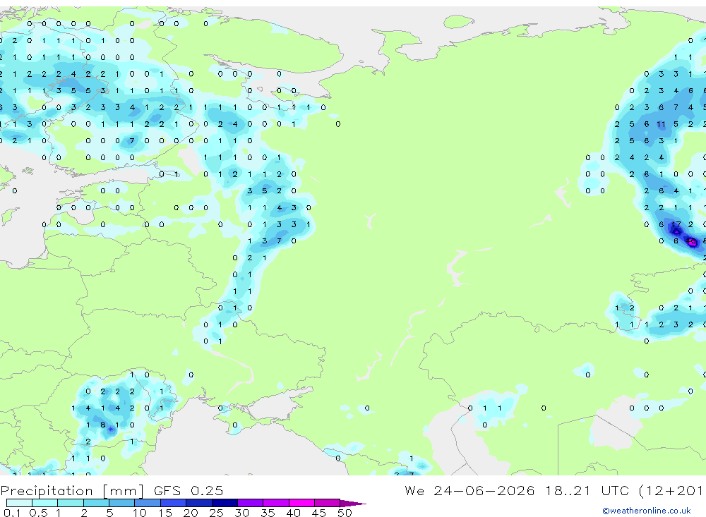Click the '10' legend scale label
706x517 pixels.
[139, 513]
